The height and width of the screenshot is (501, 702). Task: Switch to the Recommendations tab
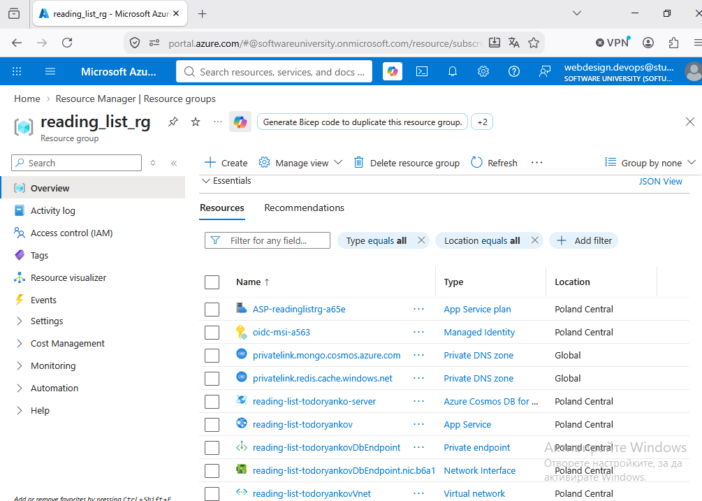click(x=304, y=208)
